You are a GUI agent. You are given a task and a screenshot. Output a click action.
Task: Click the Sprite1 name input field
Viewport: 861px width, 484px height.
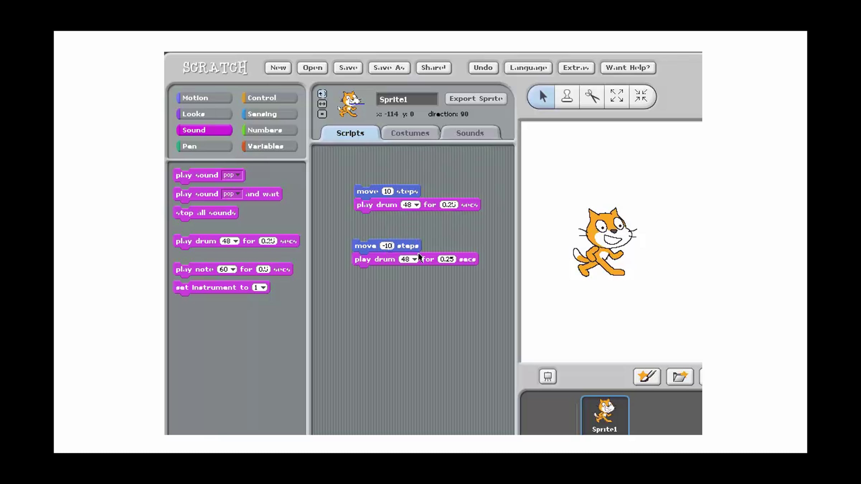coord(406,99)
